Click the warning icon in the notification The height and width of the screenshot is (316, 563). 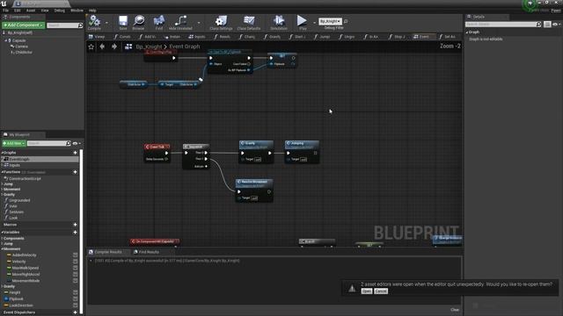pyautogui.click(x=352, y=288)
